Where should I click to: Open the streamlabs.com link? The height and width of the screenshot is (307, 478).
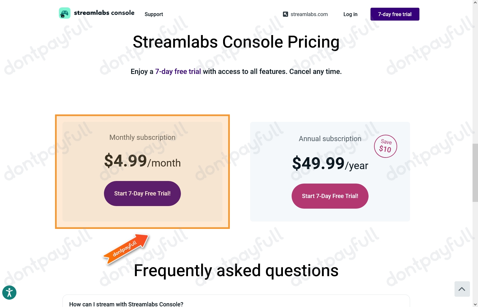tap(309, 14)
